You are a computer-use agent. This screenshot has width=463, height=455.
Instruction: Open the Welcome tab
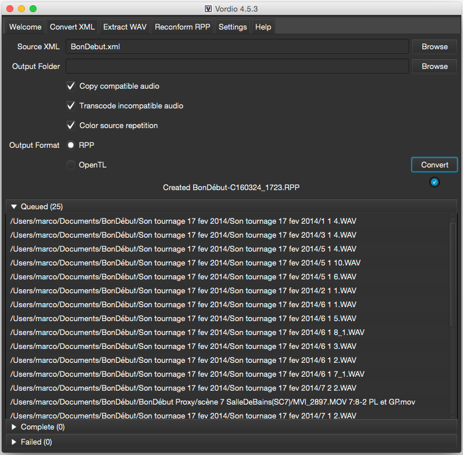(25, 27)
